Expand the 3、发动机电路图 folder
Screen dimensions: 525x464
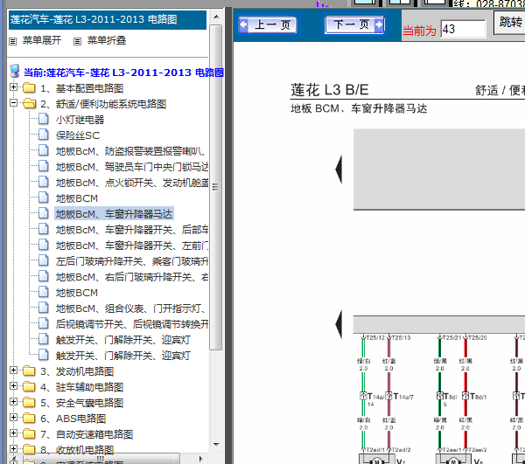(x=13, y=370)
